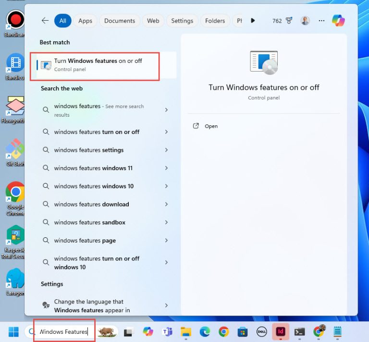
Task: Open Task View from the taskbar
Action: (x=128, y=332)
